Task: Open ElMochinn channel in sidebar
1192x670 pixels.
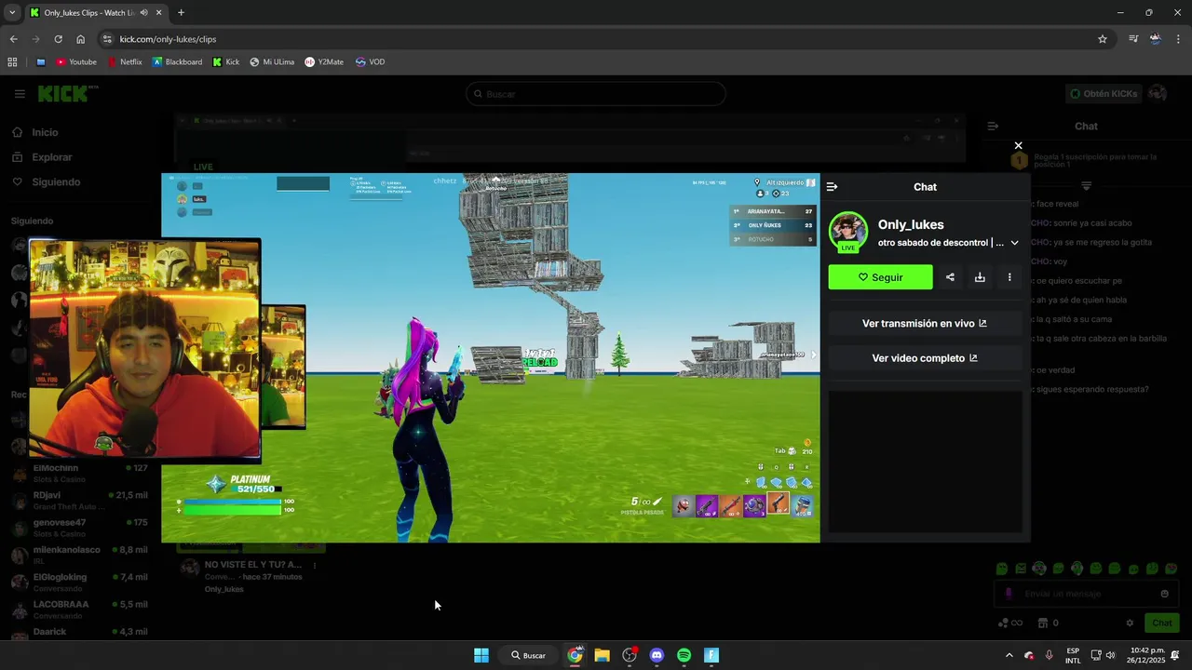Action: click(x=79, y=473)
